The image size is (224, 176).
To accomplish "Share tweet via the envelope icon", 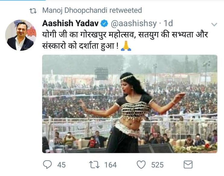I will 188,165.
